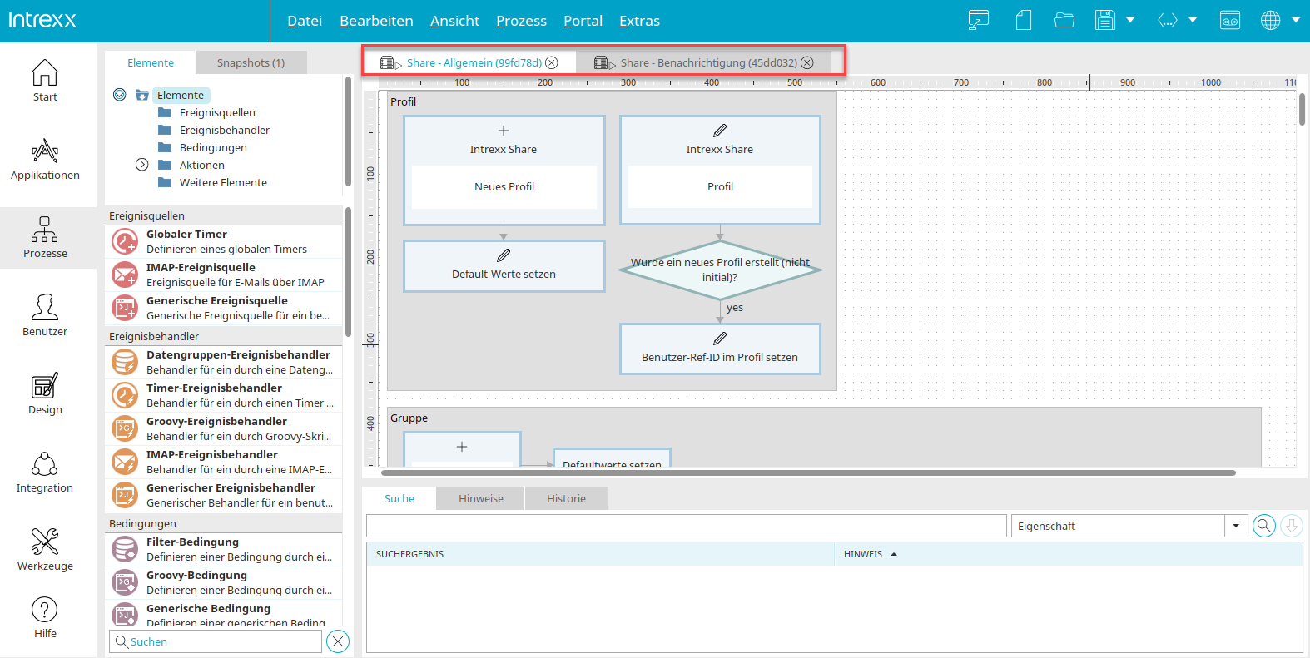Expand the Aktionen tree node
The width and height of the screenshot is (1310, 658).
tap(142, 165)
